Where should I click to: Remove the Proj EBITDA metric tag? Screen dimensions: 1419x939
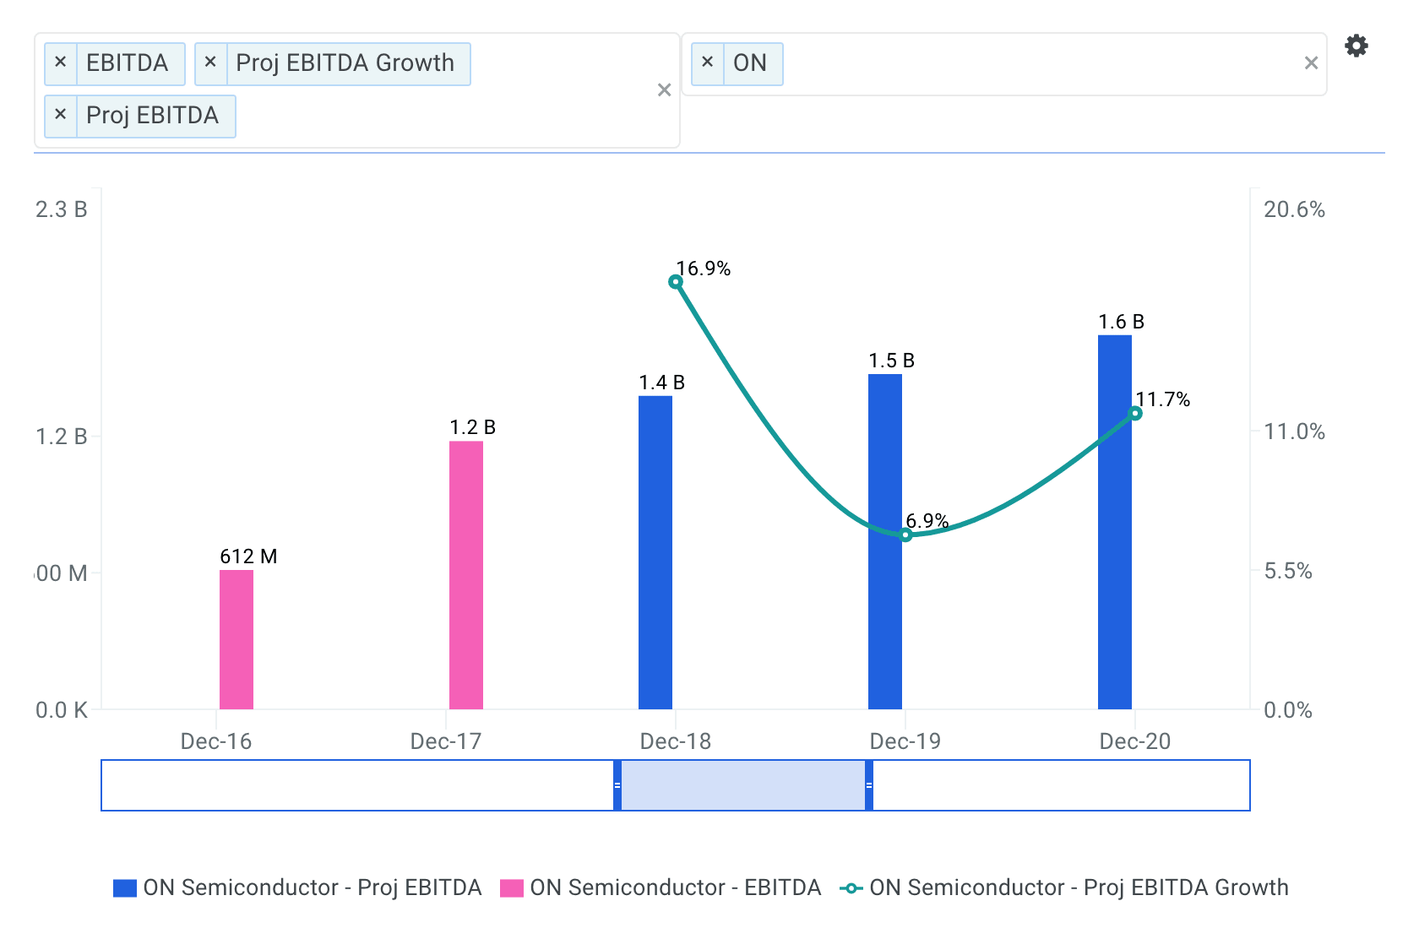coord(60,115)
